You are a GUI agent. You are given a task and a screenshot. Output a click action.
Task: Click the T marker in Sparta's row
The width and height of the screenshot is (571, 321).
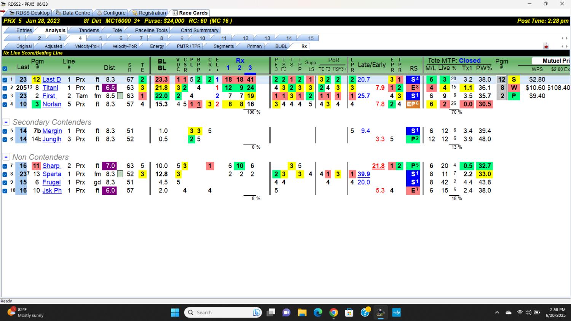(120, 174)
